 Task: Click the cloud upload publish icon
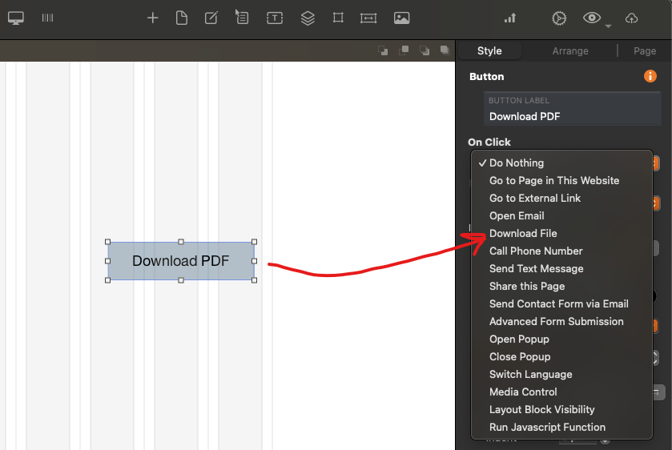pyautogui.click(x=632, y=18)
